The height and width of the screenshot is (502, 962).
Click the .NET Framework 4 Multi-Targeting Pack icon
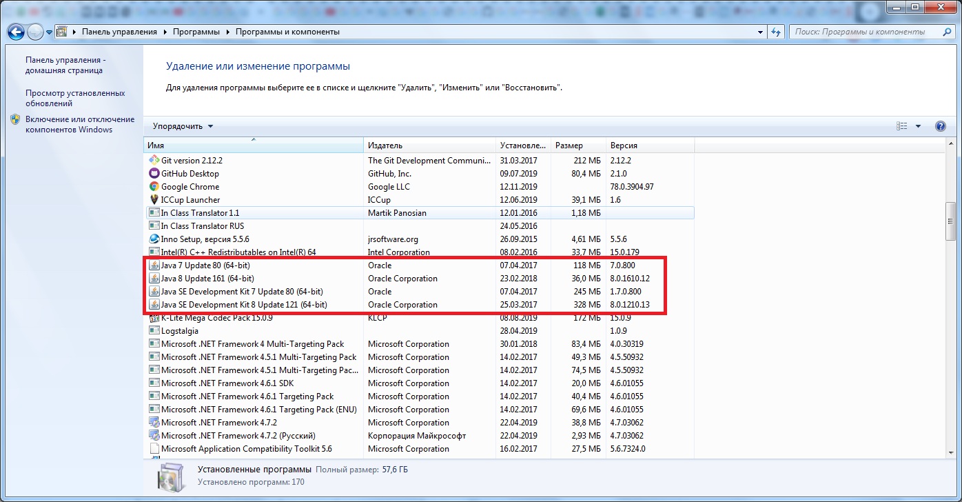coord(154,343)
